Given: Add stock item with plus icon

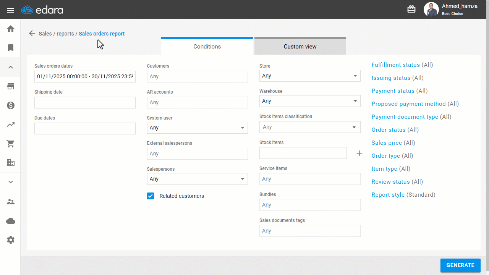Looking at the screenshot, I should [x=359, y=153].
